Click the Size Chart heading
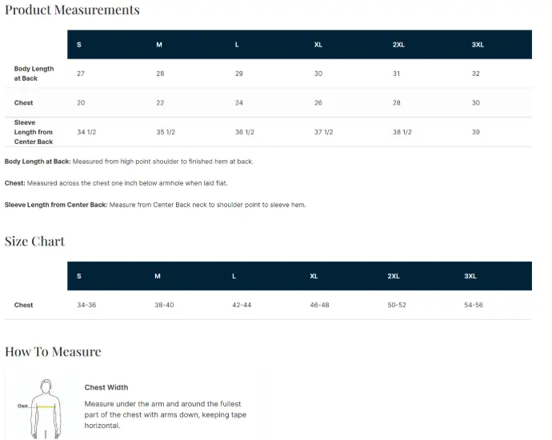552x440 pixels. click(x=35, y=242)
